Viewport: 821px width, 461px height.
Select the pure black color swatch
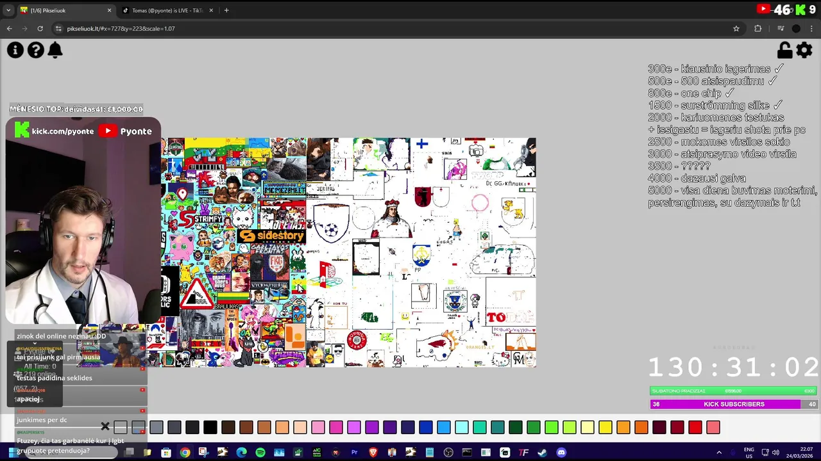click(210, 427)
